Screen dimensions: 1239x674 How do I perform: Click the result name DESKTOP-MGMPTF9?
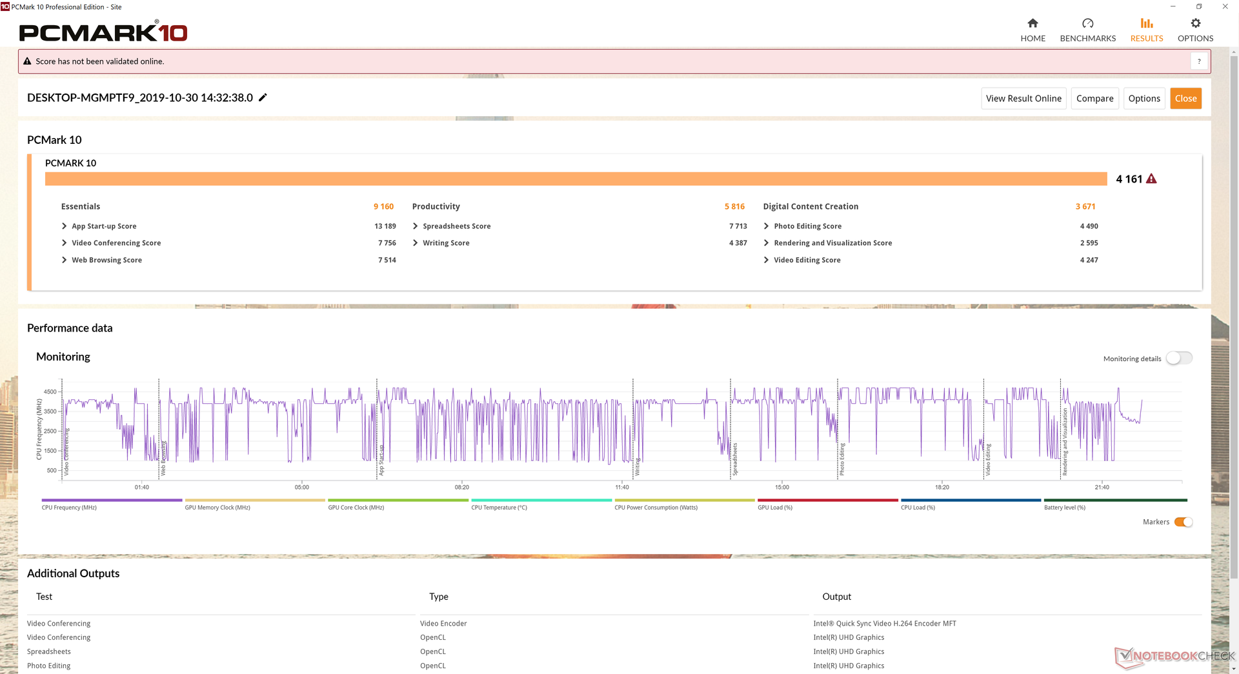[140, 98]
